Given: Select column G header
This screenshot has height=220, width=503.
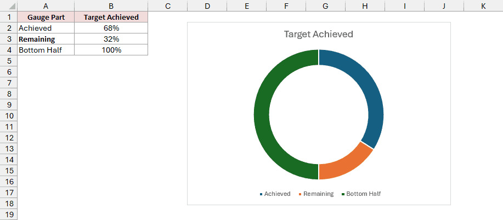Looking at the screenshot, I should click(326, 6).
